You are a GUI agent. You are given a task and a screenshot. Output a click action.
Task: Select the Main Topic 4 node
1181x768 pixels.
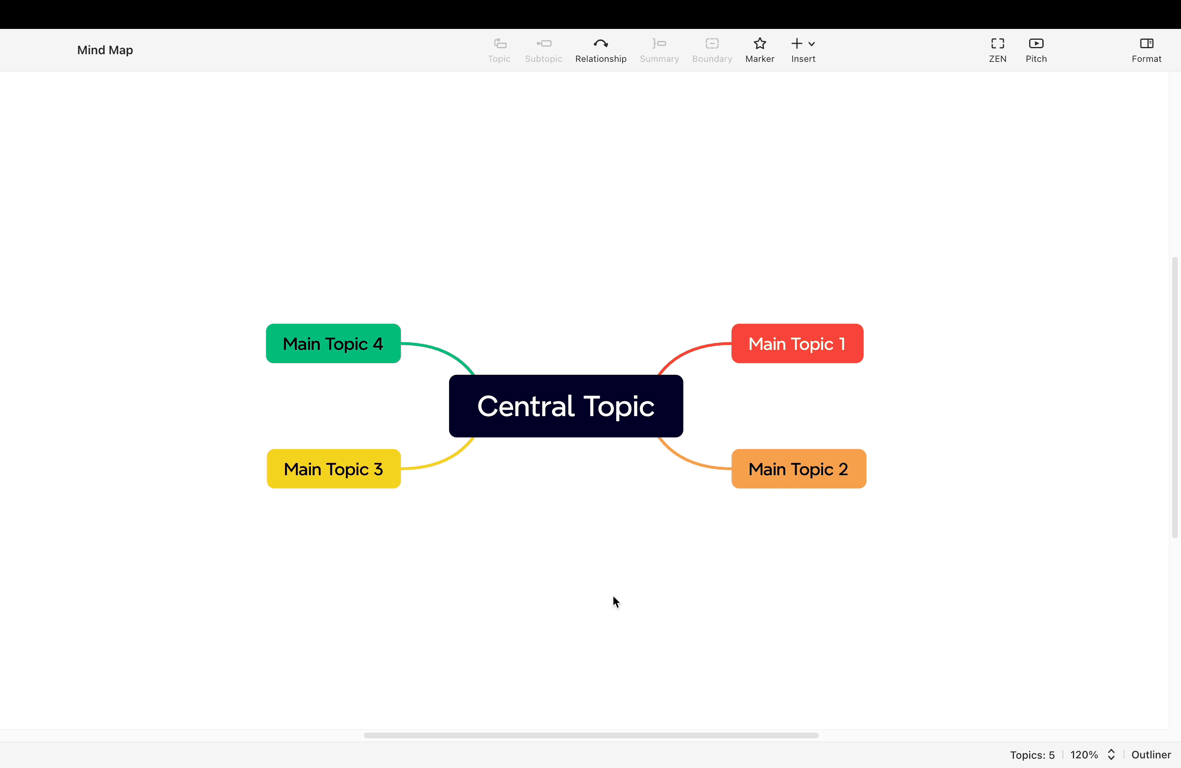tap(333, 343)
